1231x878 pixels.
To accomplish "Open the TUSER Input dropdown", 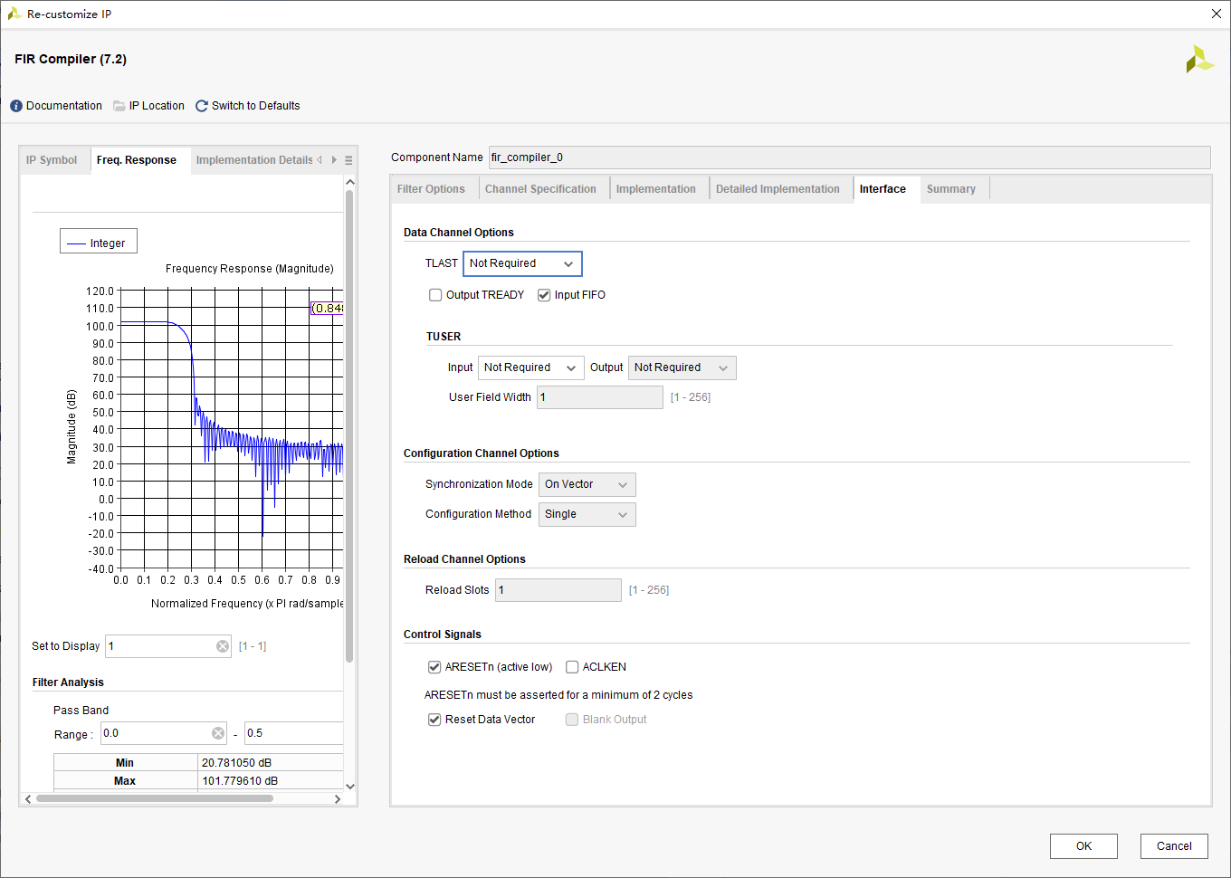I will tap(530, 367).
